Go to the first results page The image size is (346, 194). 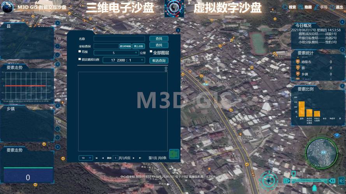pyautogui.click(x=97, y=158)
